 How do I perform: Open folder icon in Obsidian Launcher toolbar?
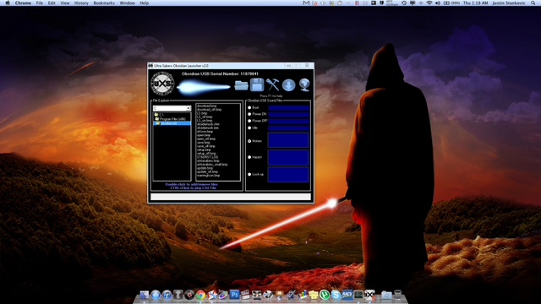[241, 85]
